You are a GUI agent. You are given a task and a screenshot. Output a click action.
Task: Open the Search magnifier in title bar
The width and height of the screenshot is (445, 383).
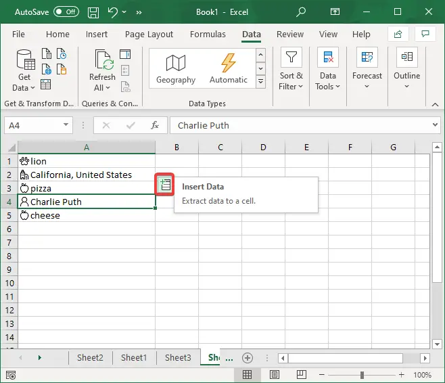tap(301, 12)
